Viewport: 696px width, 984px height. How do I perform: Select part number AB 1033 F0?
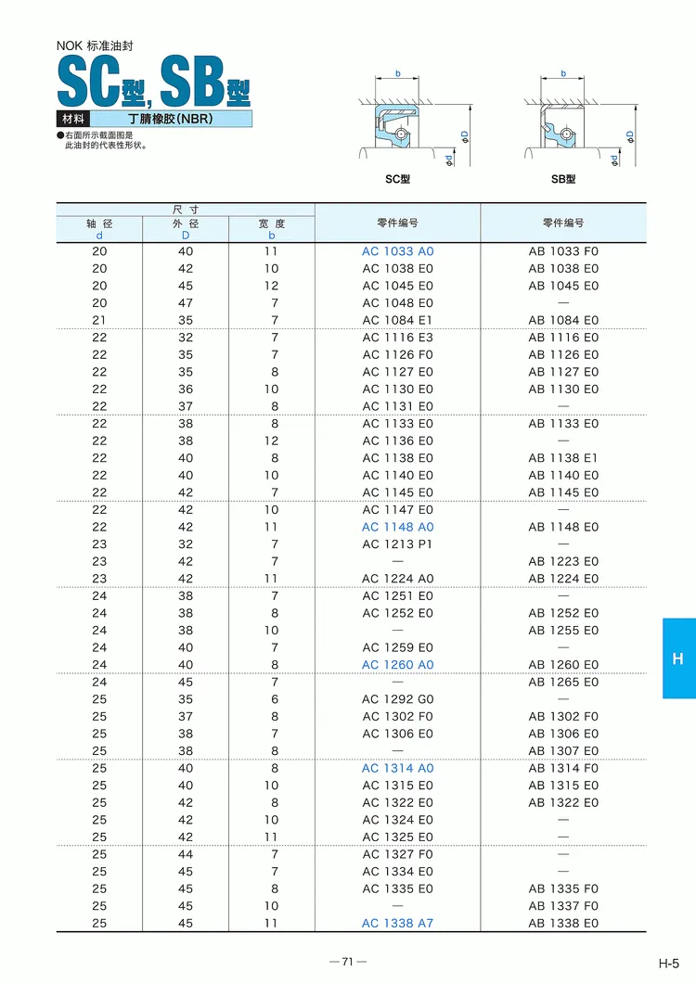coord(563,251)
